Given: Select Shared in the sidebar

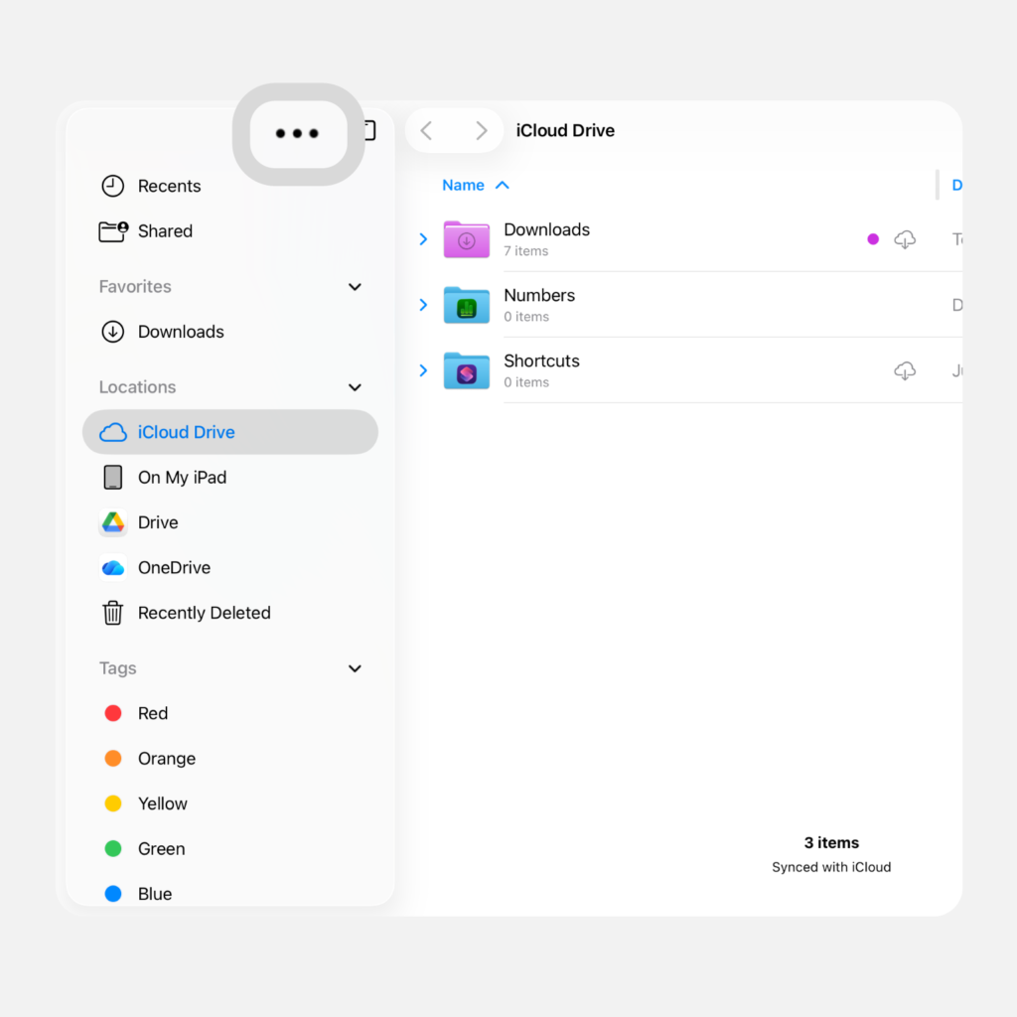Looking at the screenshot, I should point(164,231).
